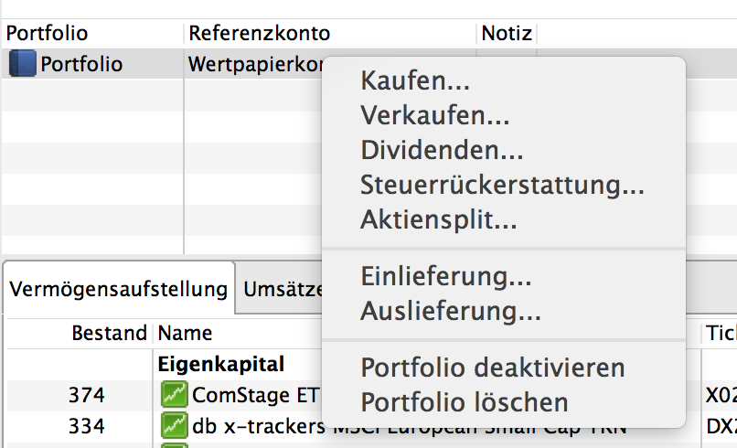Click the Notiz column header

click(507, 34)
